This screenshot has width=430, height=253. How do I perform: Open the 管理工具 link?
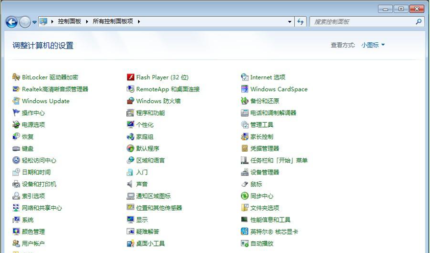pos(262,125)
